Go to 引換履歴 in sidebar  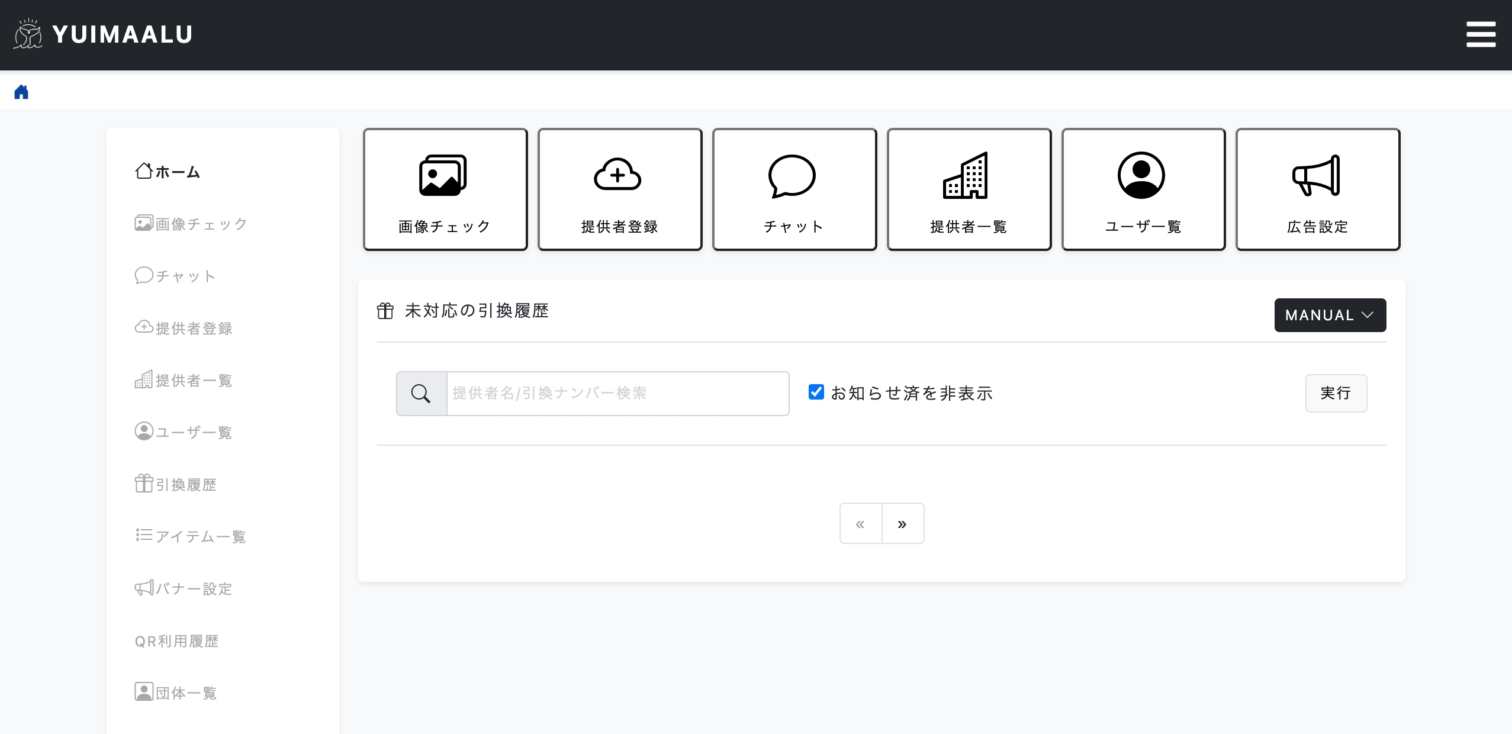(176, 484)
